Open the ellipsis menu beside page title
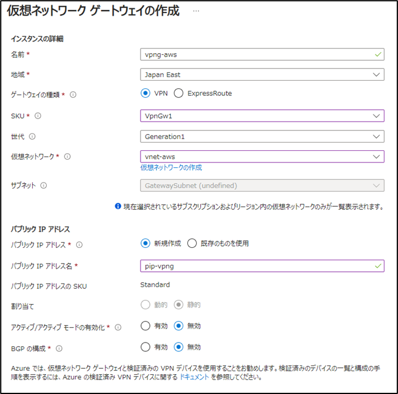Image resolution: width=398 pixels, height=394 pixels. [196, 11]
